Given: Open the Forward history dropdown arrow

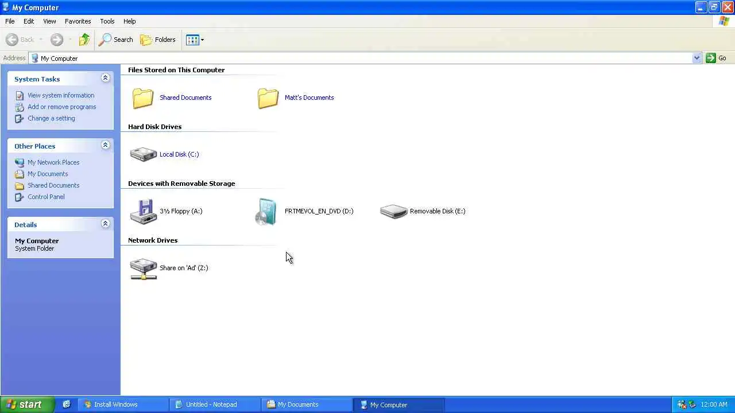Looking at the screenshot, I should [70, 40].
